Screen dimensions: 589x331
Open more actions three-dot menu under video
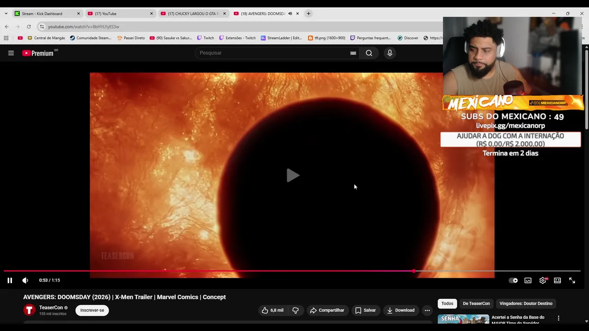427,310
